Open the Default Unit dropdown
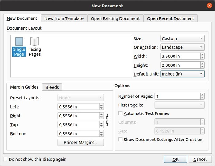The width and height of the screenshot is (215, 166). tap(182, 74)
